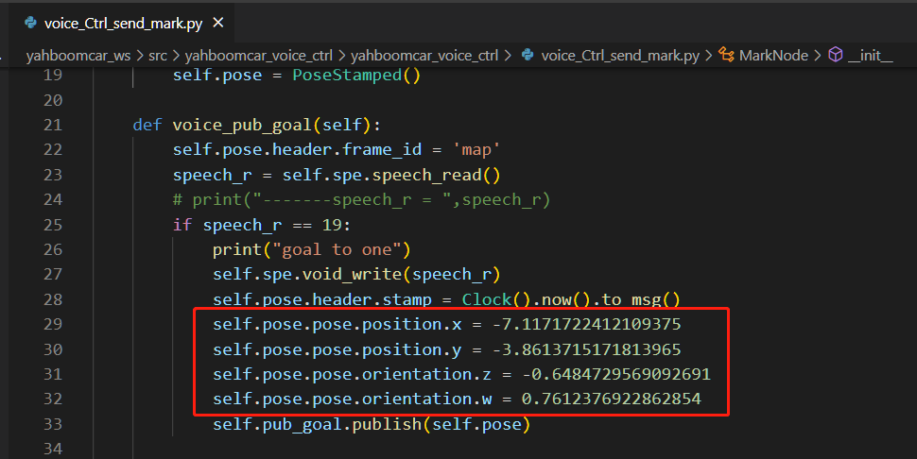This screenshot has width=917, height=459.
Task: Click self.pose.pose.orientation.w attribute
Action: (x=352, y=399)
